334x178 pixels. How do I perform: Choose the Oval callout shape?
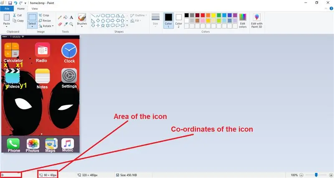118,25
